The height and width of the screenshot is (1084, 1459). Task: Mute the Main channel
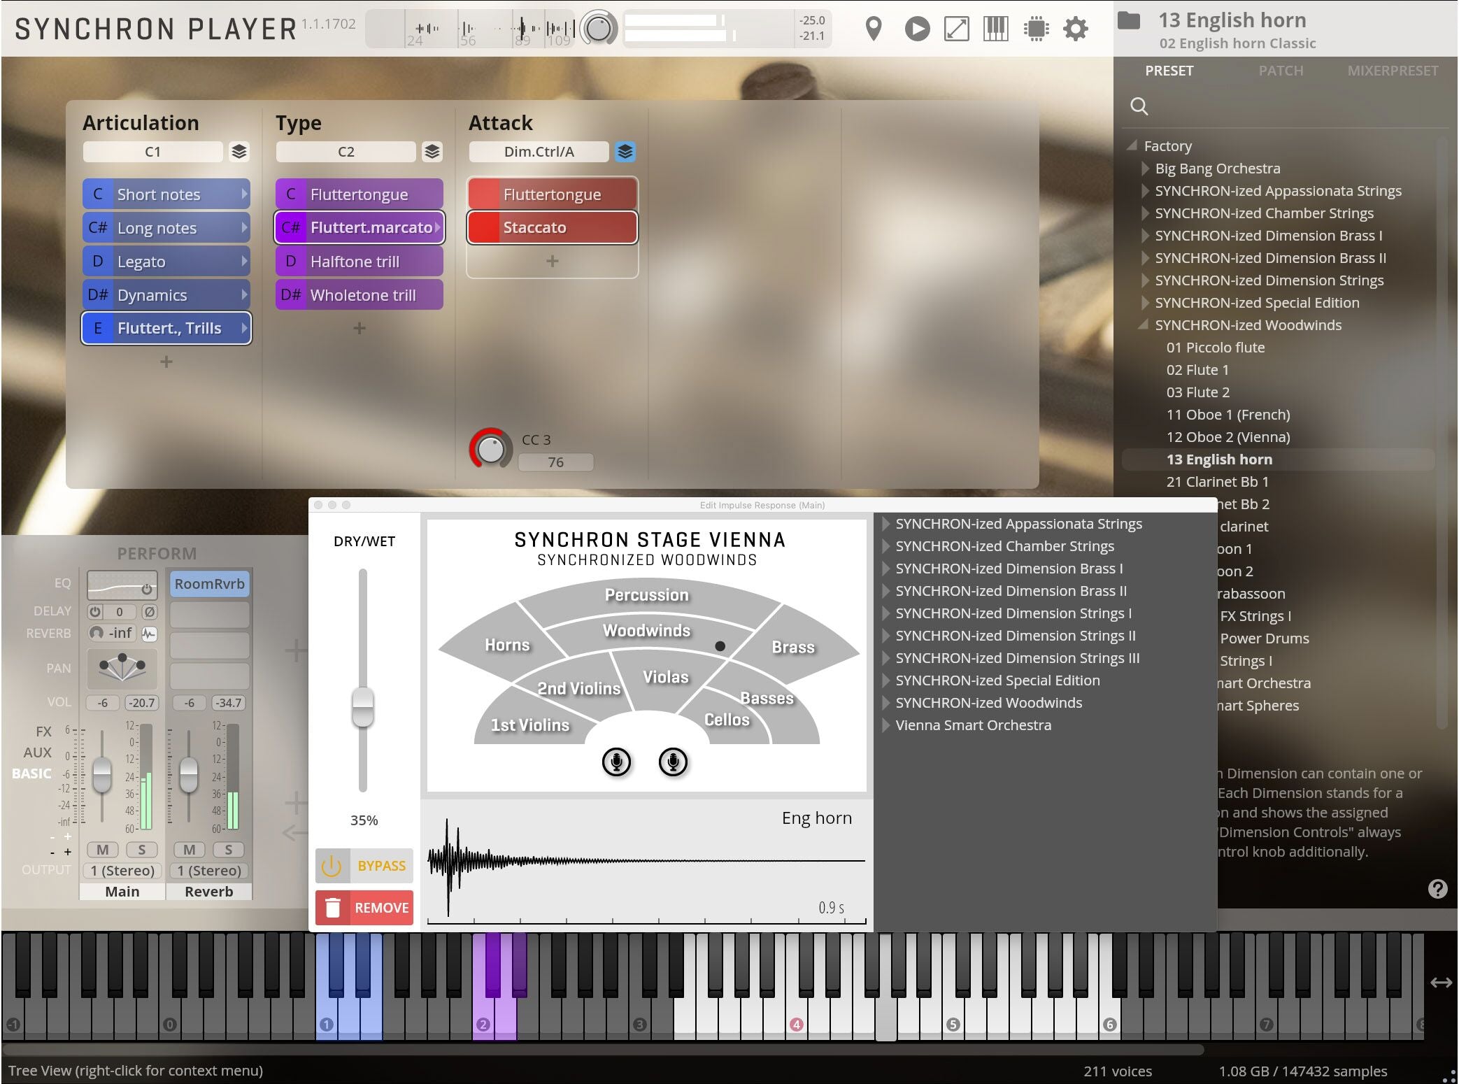tap(102, 850)
